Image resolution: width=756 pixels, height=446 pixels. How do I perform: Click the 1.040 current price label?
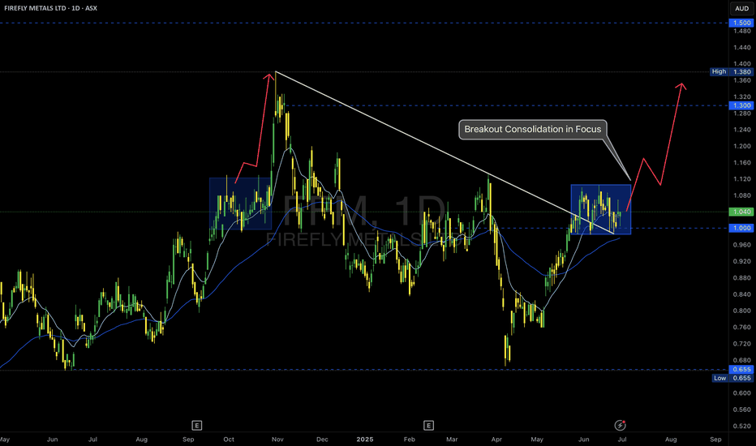tap(741, 212)
